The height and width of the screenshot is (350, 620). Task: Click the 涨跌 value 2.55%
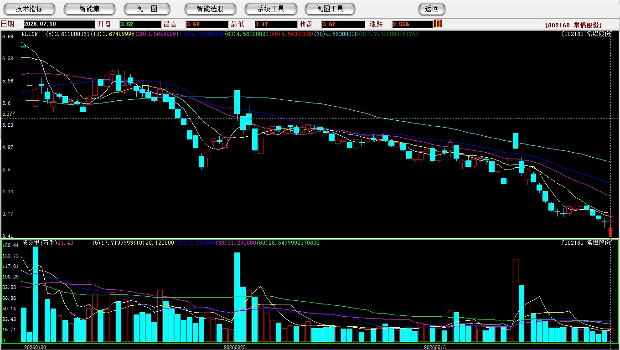[412, 24]
